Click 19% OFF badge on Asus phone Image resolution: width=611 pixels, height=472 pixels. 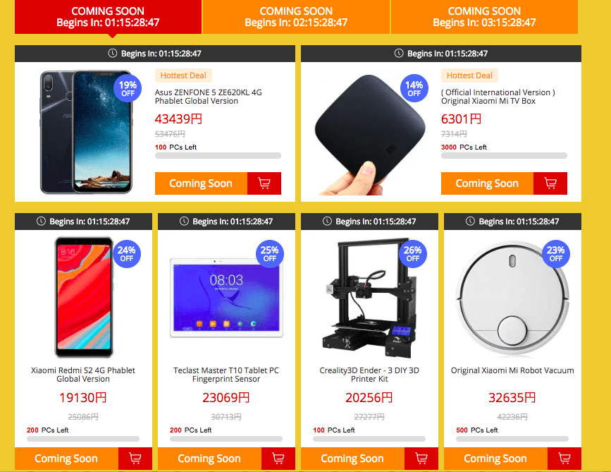[x=128, y=89]
